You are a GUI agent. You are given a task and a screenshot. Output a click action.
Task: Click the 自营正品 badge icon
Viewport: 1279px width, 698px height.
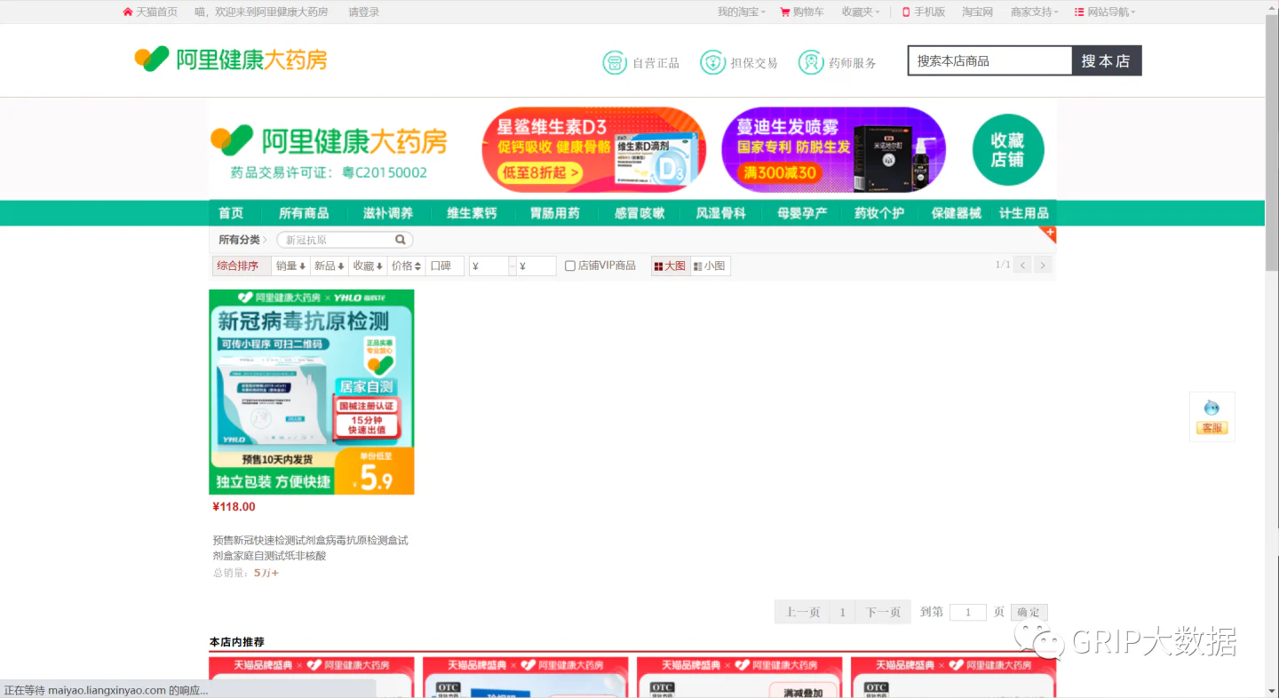click(615, 62)
